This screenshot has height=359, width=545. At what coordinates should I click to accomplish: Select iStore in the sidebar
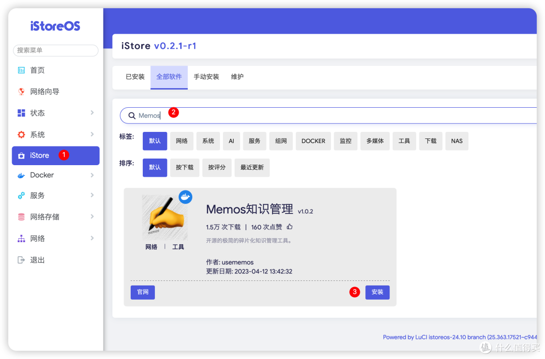[56, 156]
